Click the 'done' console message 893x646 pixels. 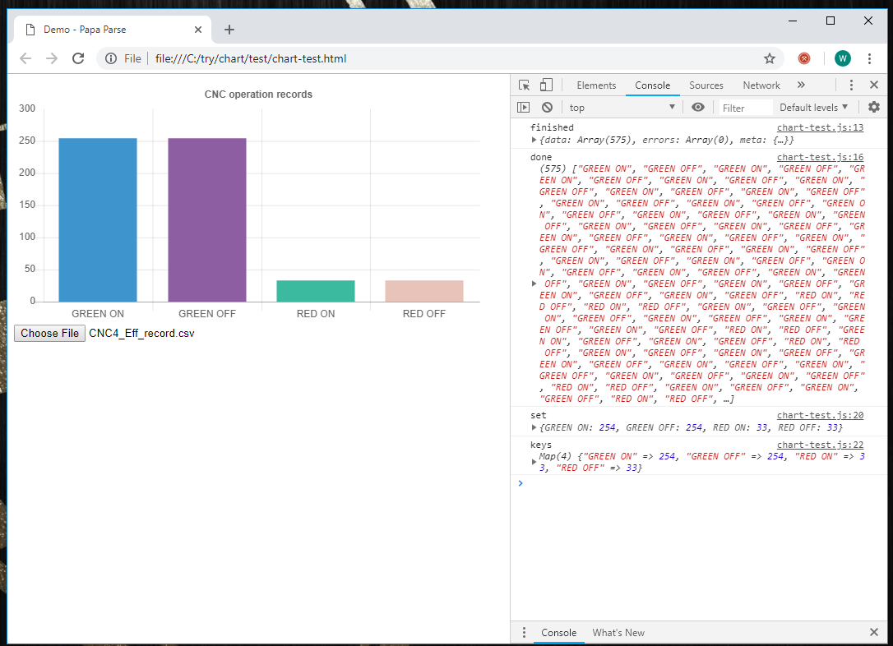pyautogui.click(x=541, y=157)
